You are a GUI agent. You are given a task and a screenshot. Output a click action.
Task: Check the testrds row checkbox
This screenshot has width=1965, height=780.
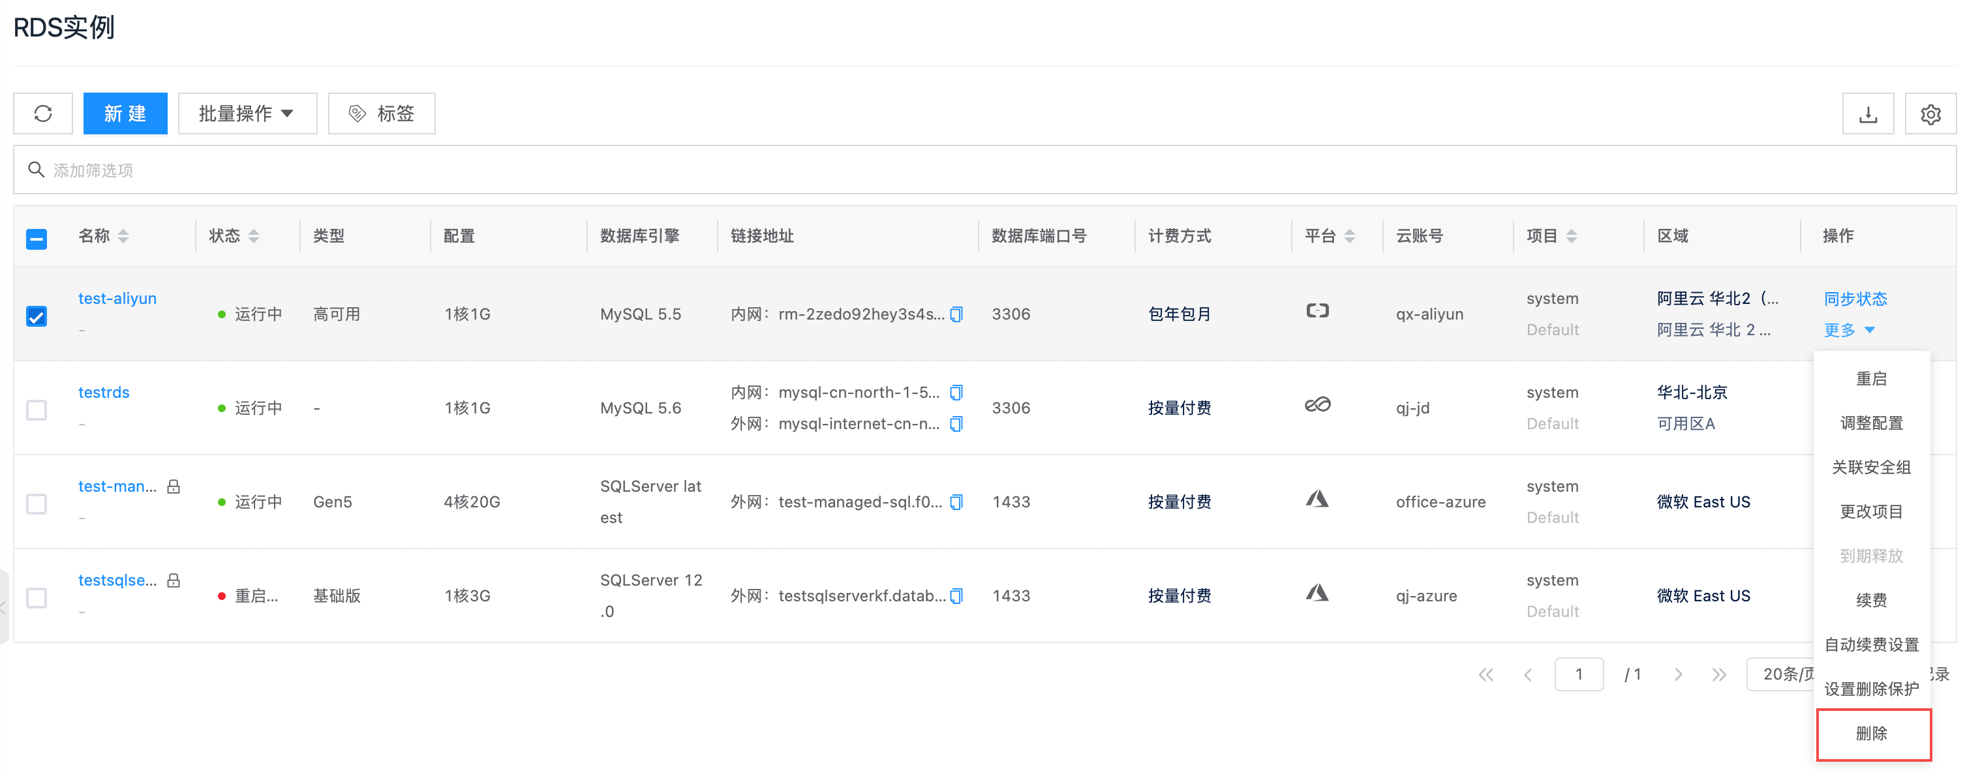[37, 410]
